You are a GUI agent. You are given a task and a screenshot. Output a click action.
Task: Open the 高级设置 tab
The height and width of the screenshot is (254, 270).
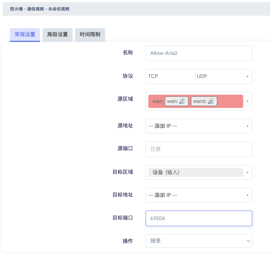coord(57,35)
